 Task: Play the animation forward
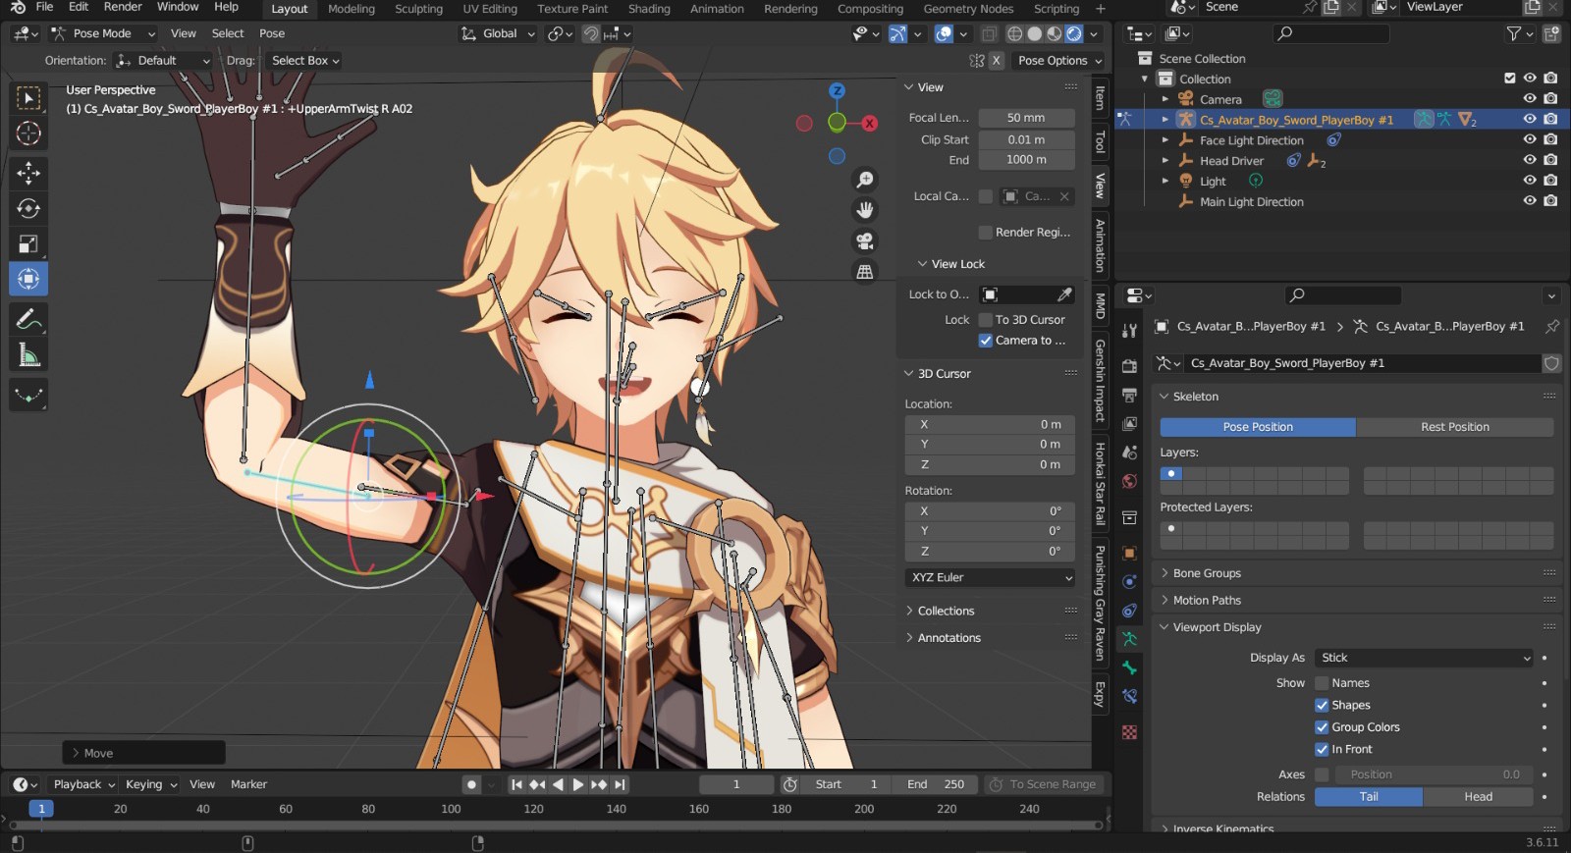(x=577, y=784)
